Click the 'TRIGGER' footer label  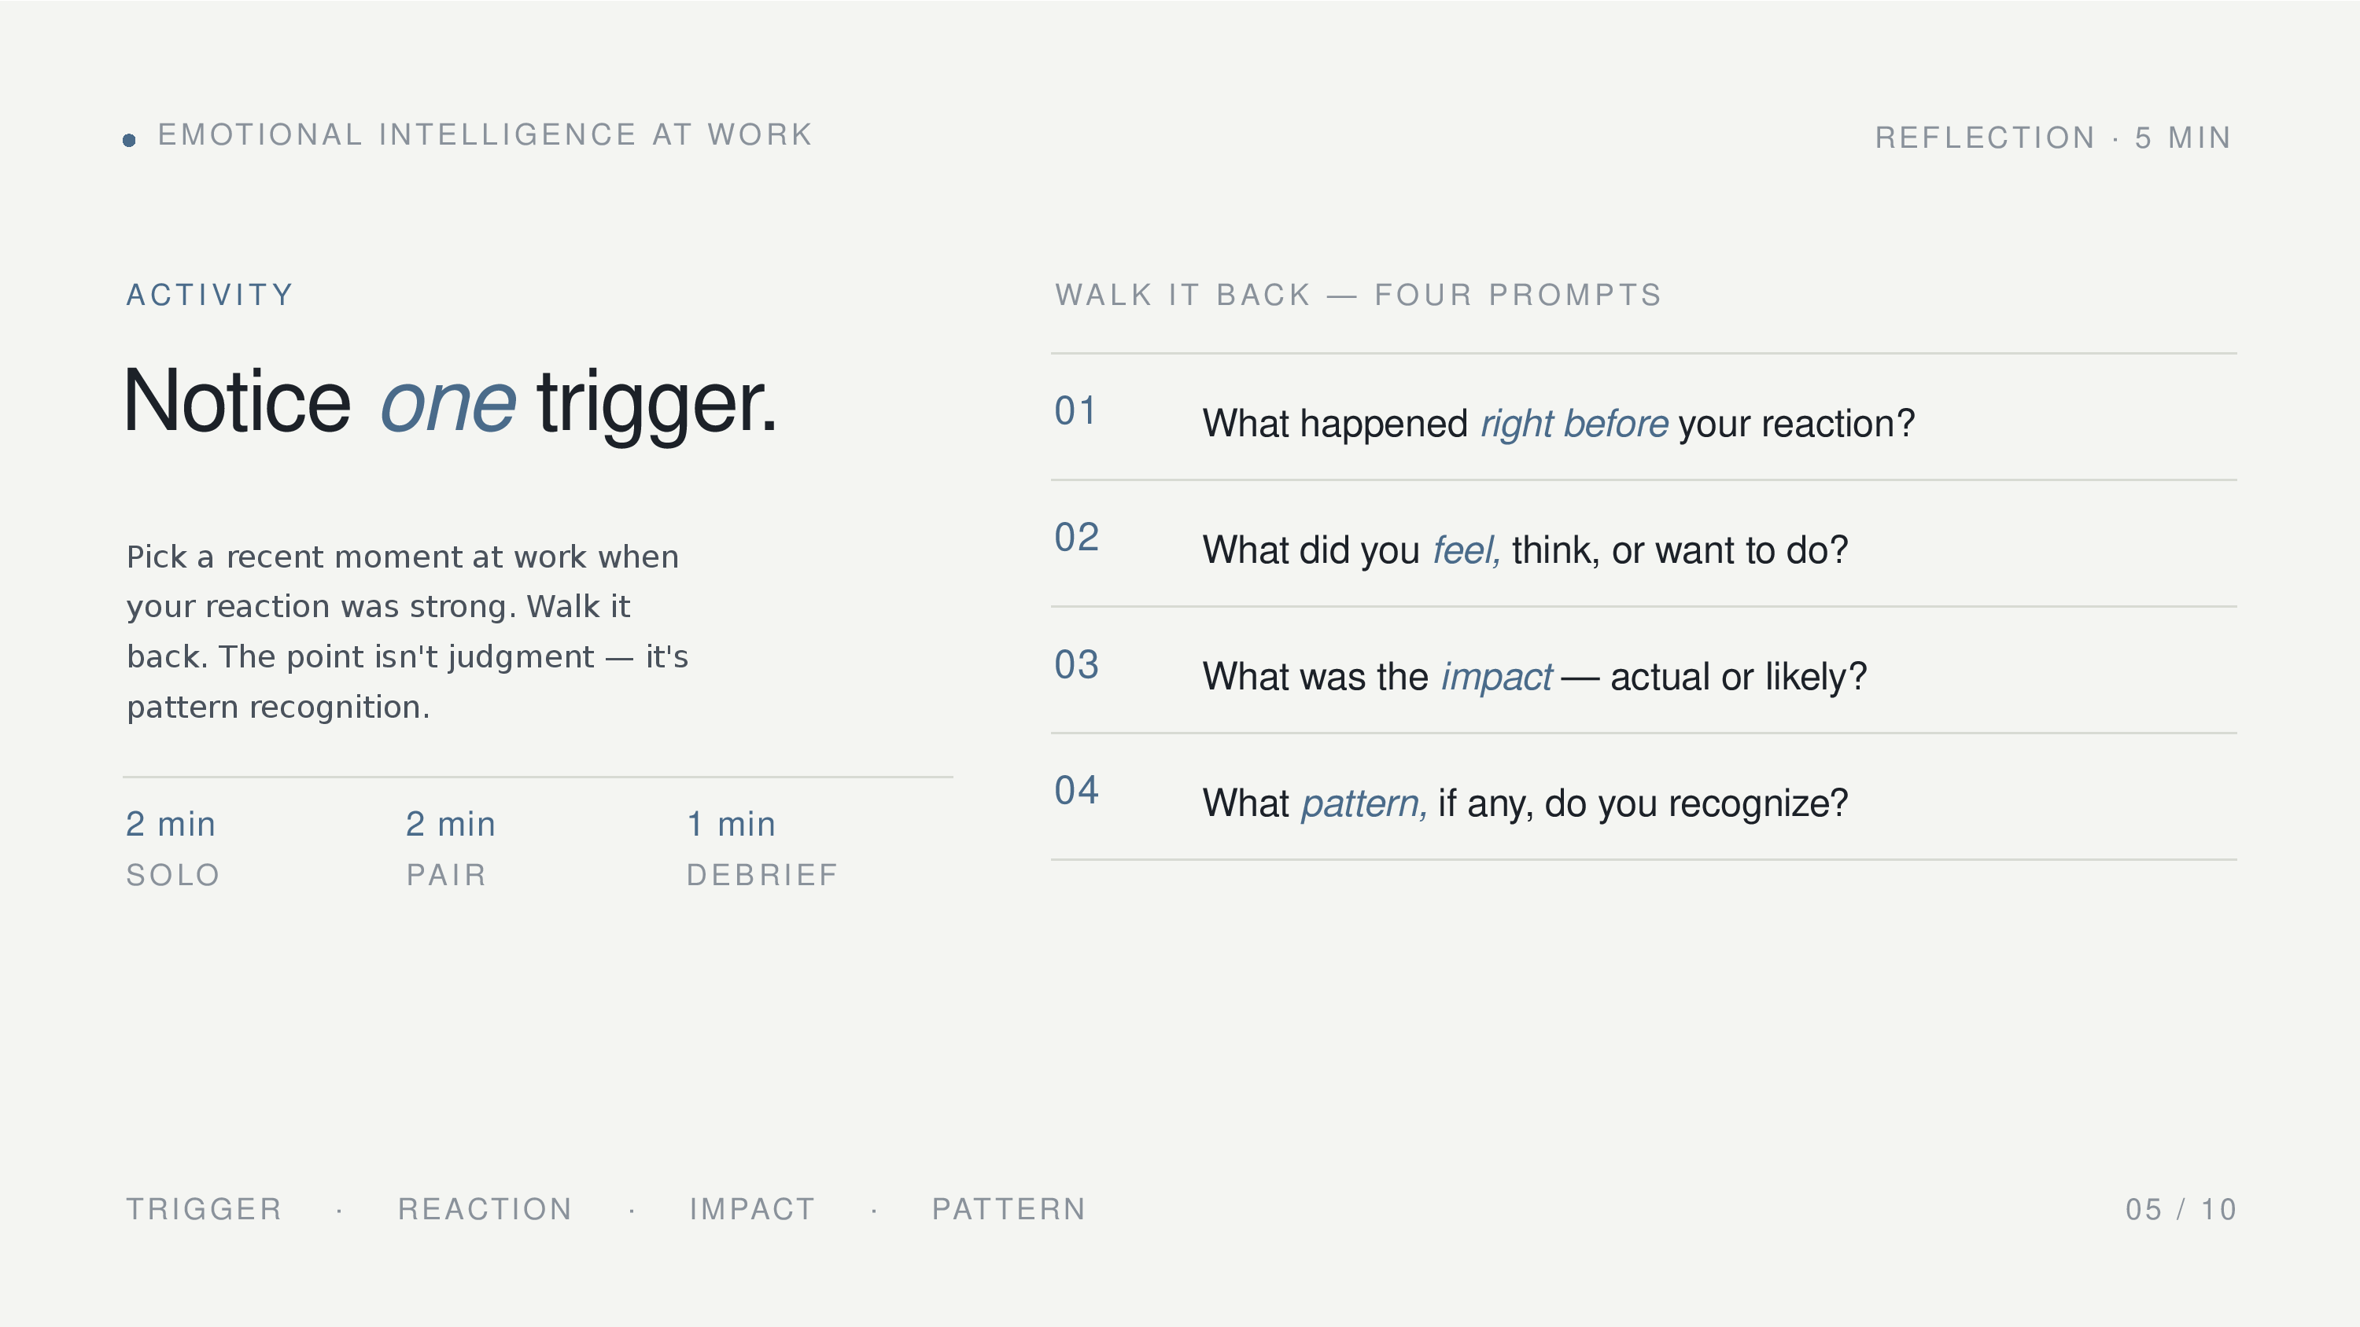click(x=204, y=1209)
